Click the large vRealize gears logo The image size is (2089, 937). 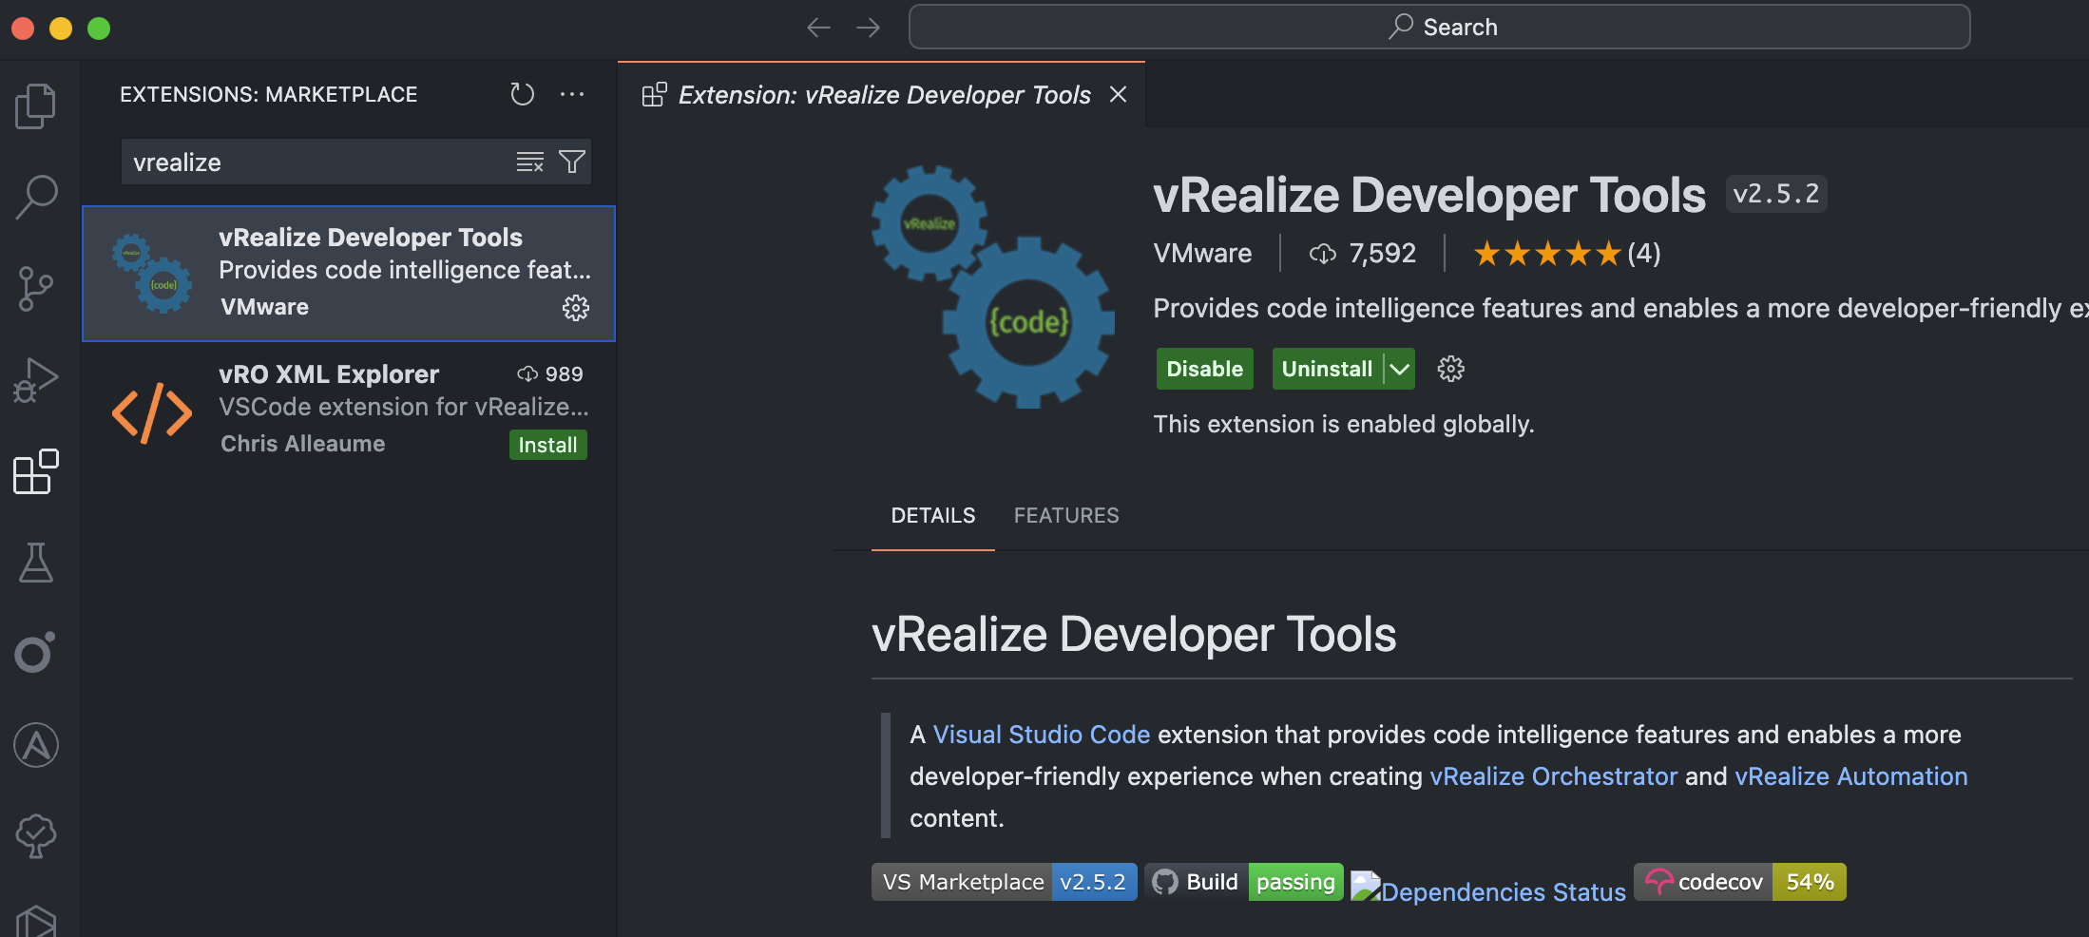click(993, 286)
